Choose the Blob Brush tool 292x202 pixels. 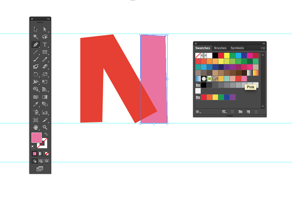[35, 66]
